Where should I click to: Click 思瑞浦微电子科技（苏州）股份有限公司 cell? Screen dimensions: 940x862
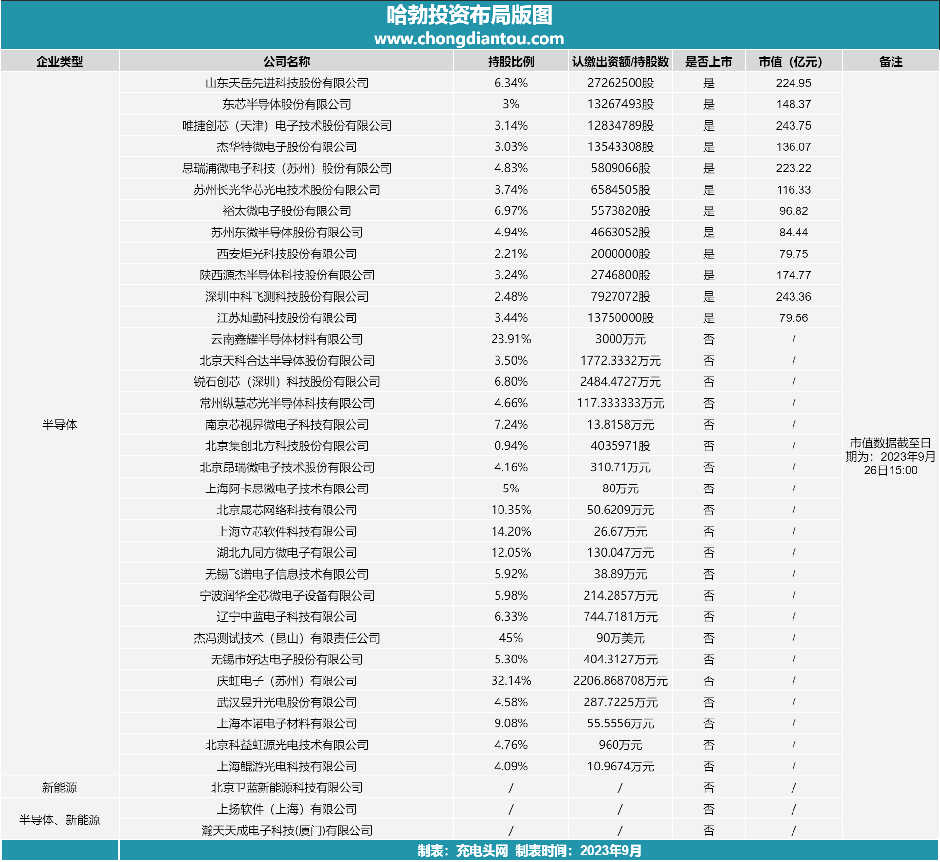[287, 168]
